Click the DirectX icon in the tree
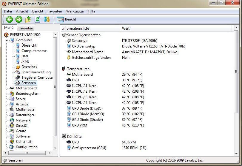242x166 pixels. click(x=12, y=126)
